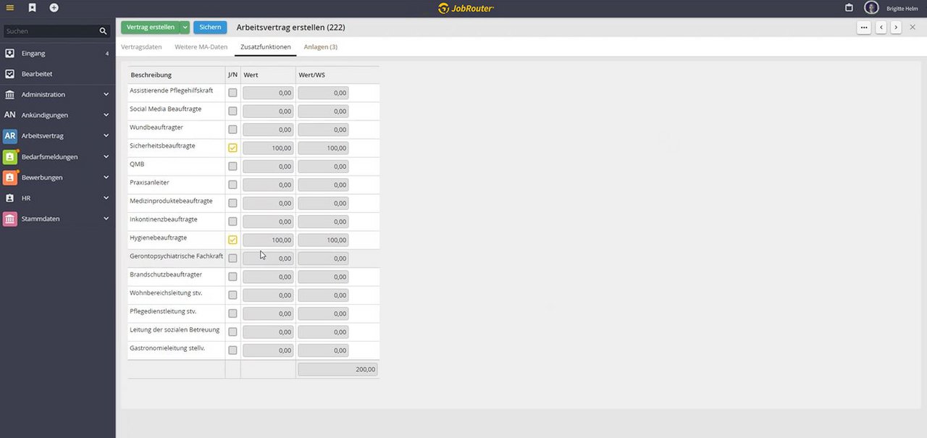Screen dimensions: 927x438
Task: Click the JobRouter logo
Action: pos(466,8)
